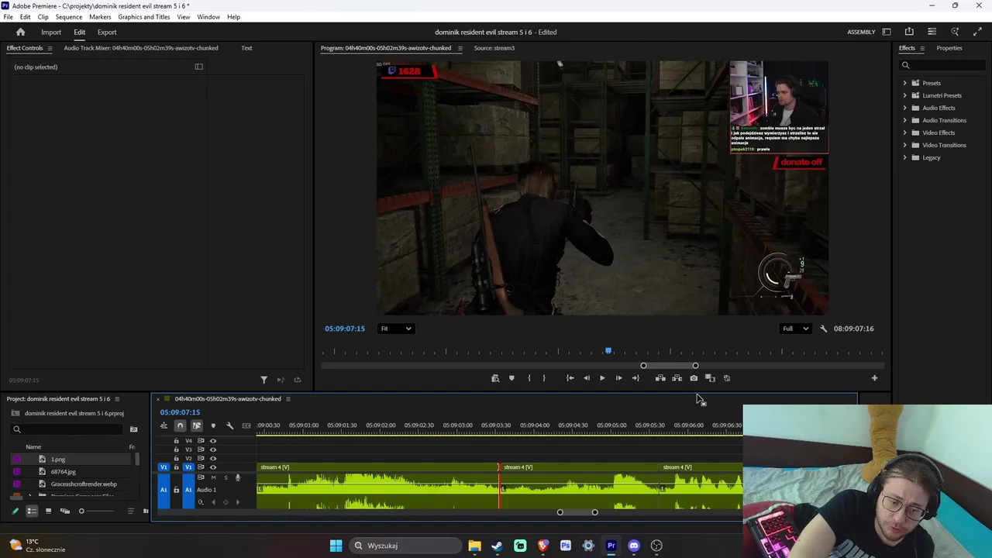The height and width of the screenshot is (558, 992).
Task: Open the Sequence menu
Action: click(69, 17)
